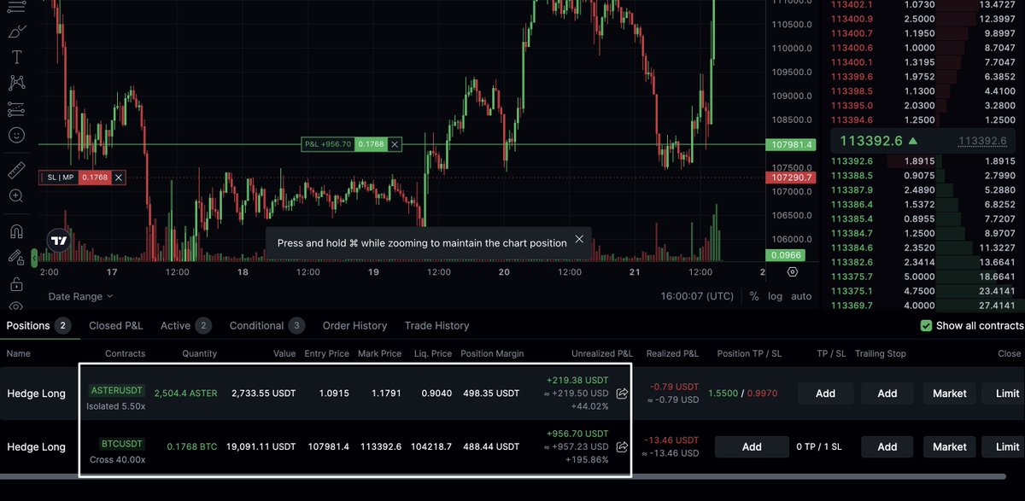Viewport: 1025px width, 501px height.
Task: Click the Cross 40.00x leverage label
Action: coord(117,459)
